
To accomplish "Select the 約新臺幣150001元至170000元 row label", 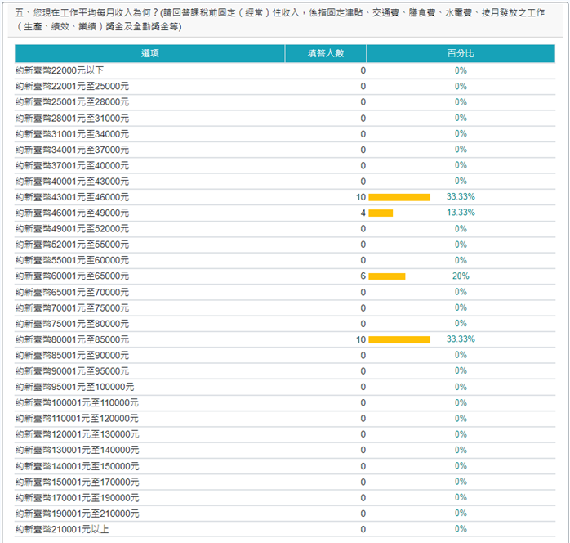I will coord(77,482).
